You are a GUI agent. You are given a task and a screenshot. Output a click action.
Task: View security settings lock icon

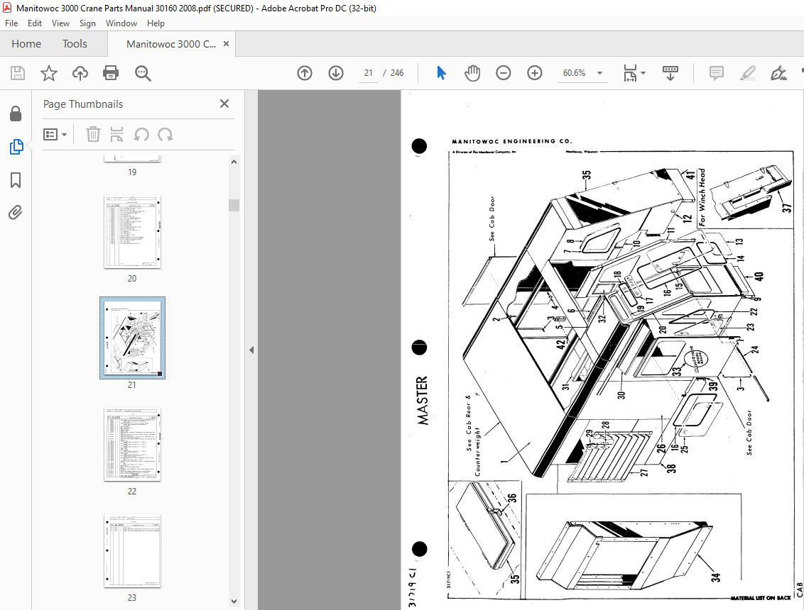(16, 113)
